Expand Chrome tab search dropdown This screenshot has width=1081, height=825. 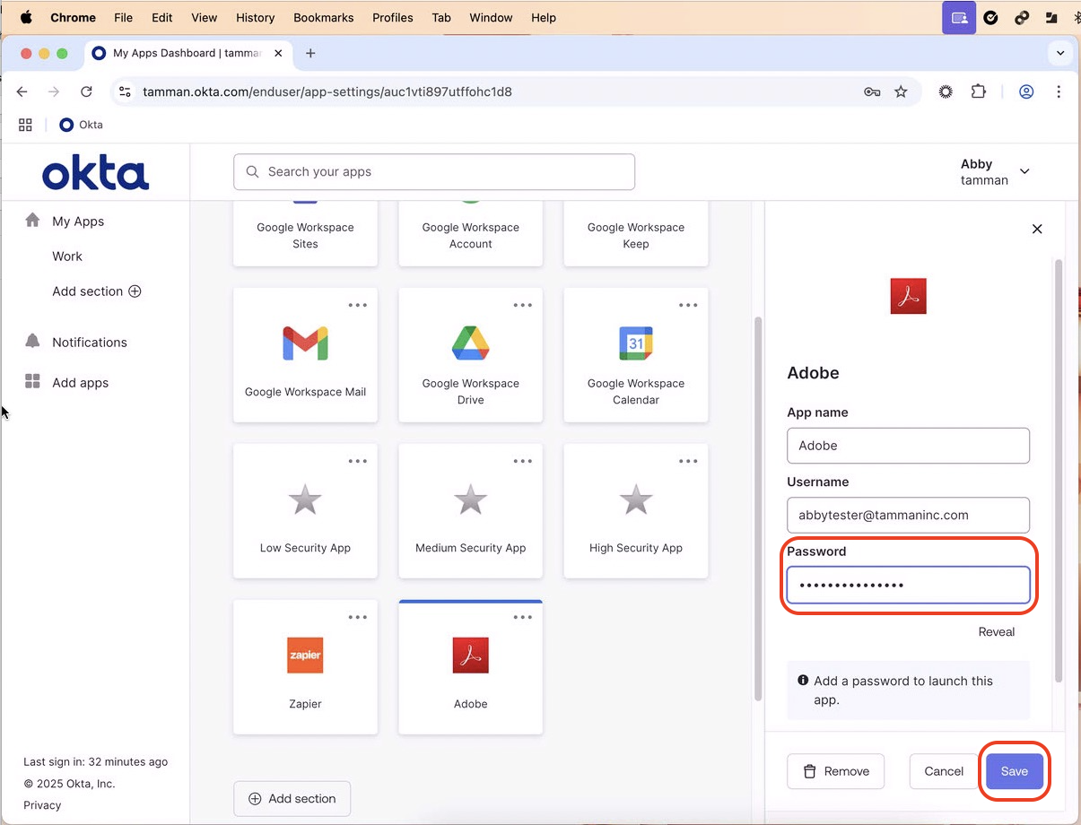tap(1060, 53)
